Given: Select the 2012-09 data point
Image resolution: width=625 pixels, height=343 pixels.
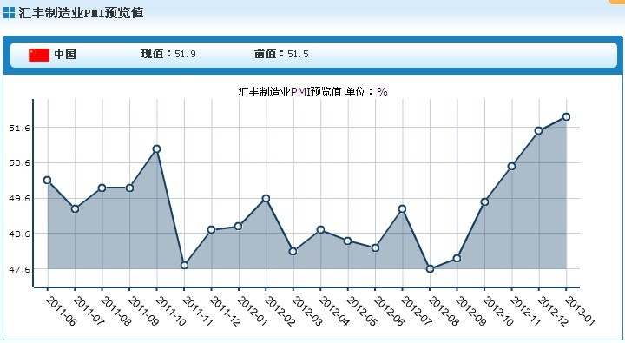Looking at the screenshot, I should (457, 259).
